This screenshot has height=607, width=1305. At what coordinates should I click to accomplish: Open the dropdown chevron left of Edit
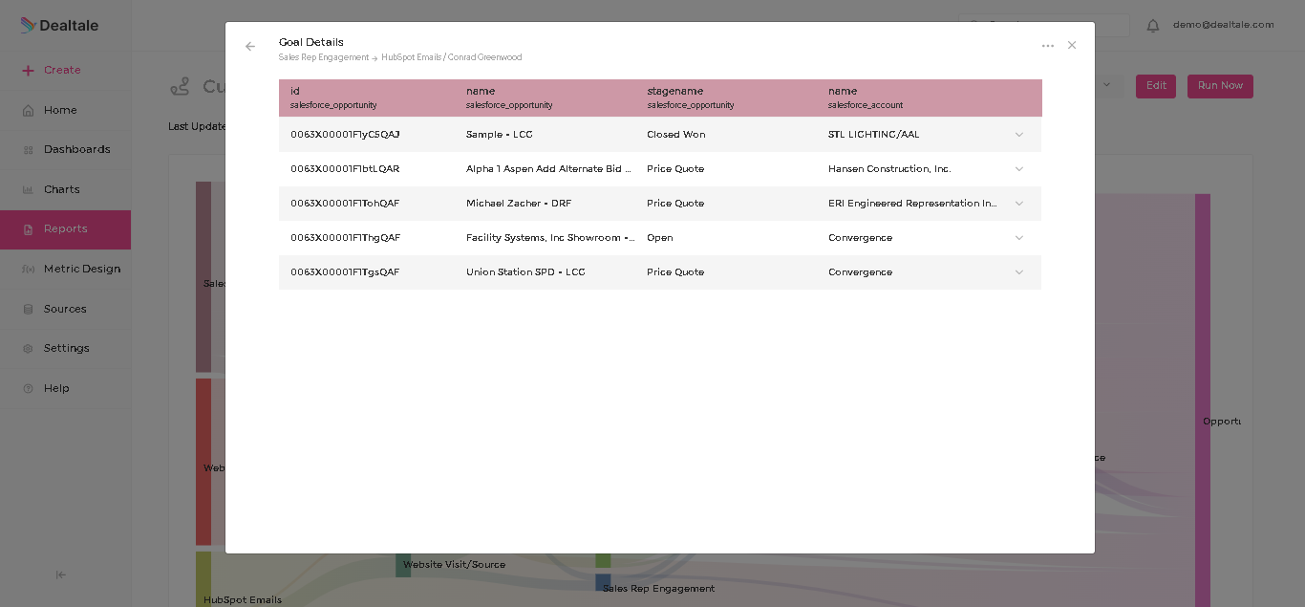click(x=1107, y=85)
